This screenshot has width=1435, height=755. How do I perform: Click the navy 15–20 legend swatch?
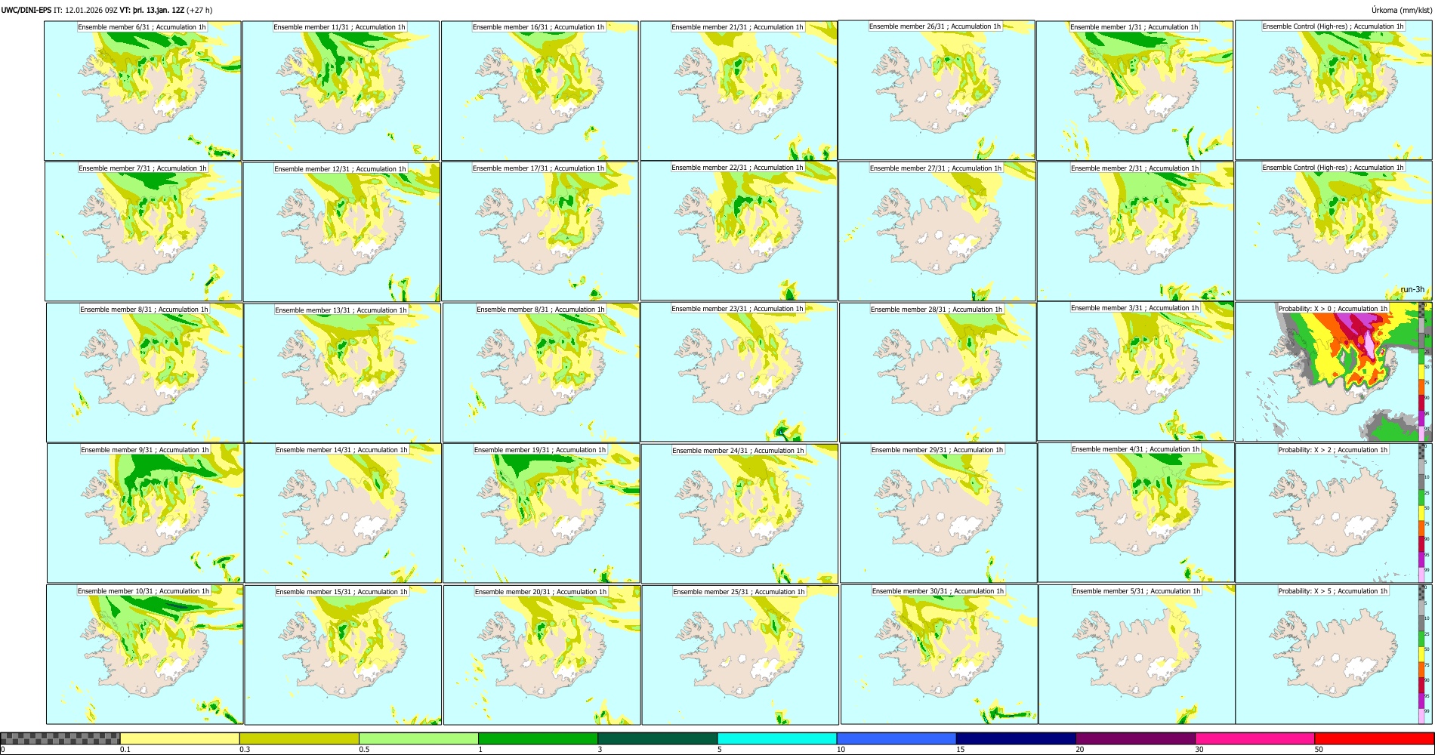tap(1016, 738)
